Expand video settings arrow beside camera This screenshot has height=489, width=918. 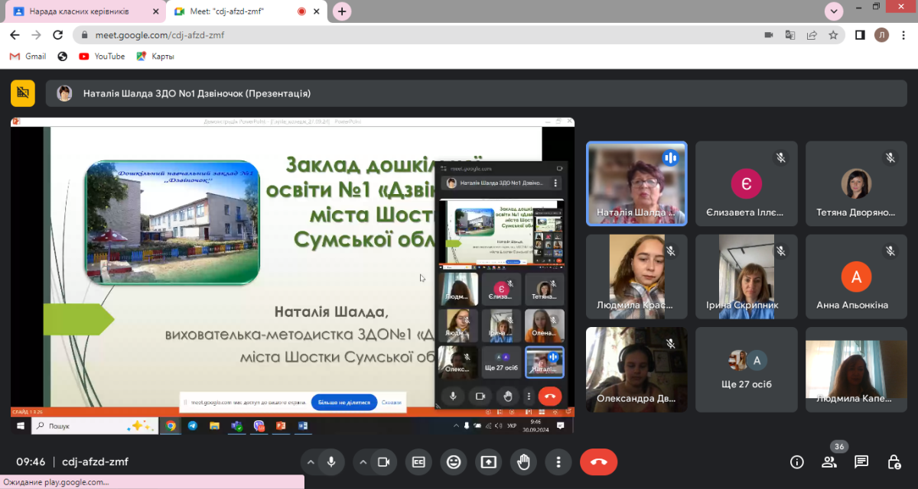pos(363,461)
